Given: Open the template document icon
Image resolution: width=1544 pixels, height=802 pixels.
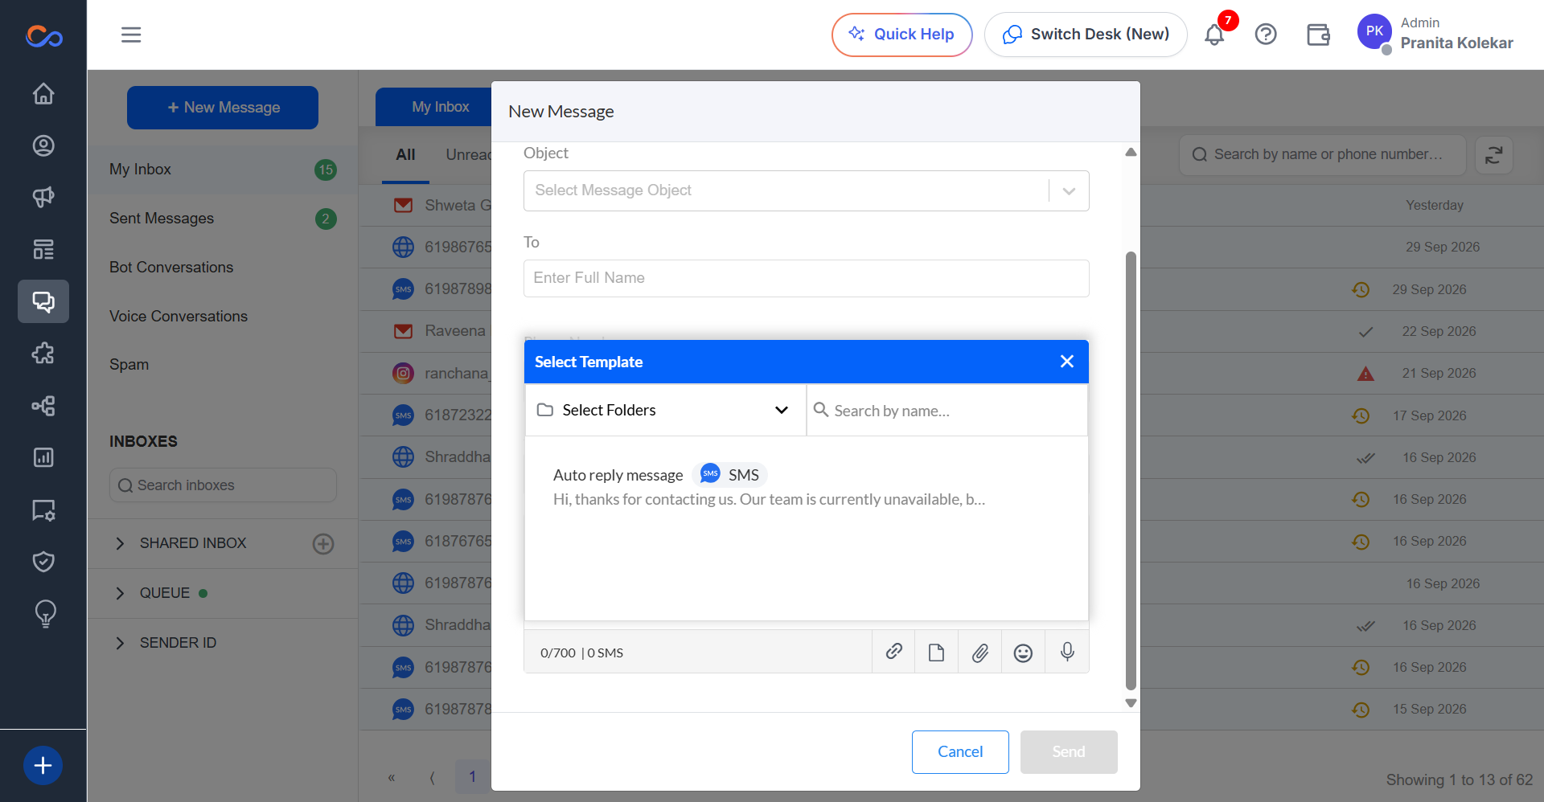Looking at the screenshot, I should 936,652.
